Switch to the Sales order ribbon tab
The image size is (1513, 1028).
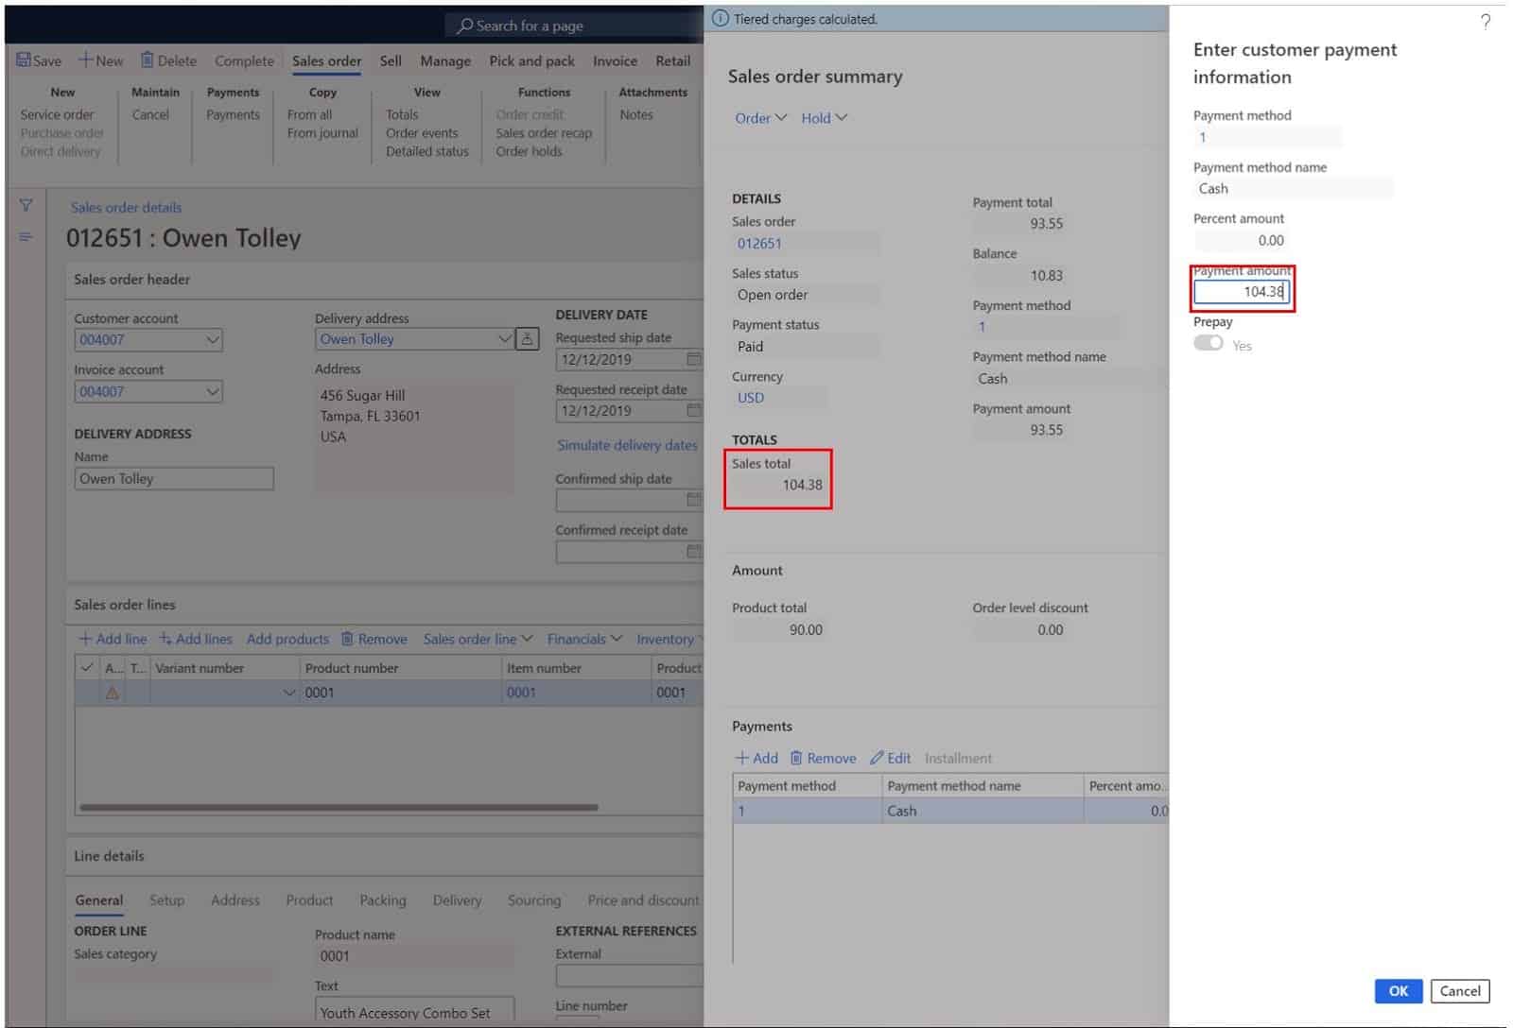(x=326, y=60)
